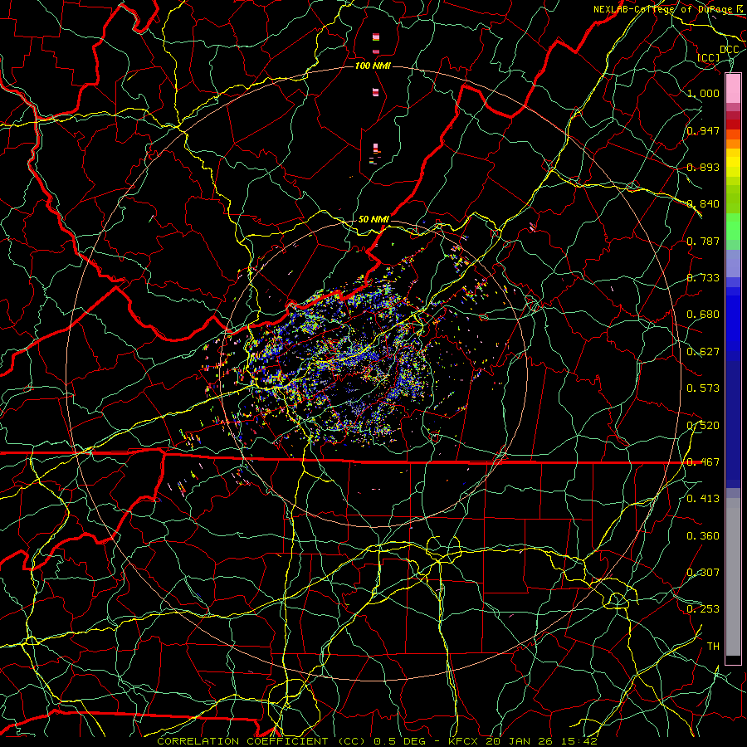Select the 0.467 legend value
This screenshot has height=747, width=747.
[703, 462]
